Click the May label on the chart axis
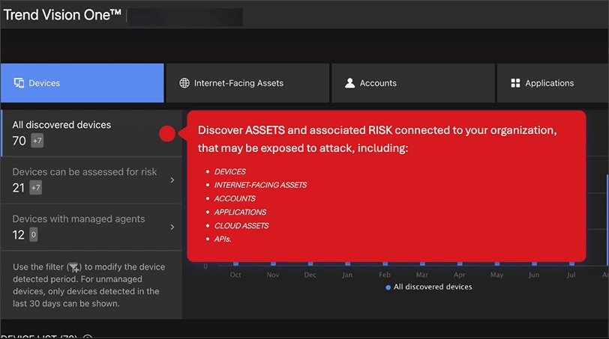 [496, 275]
